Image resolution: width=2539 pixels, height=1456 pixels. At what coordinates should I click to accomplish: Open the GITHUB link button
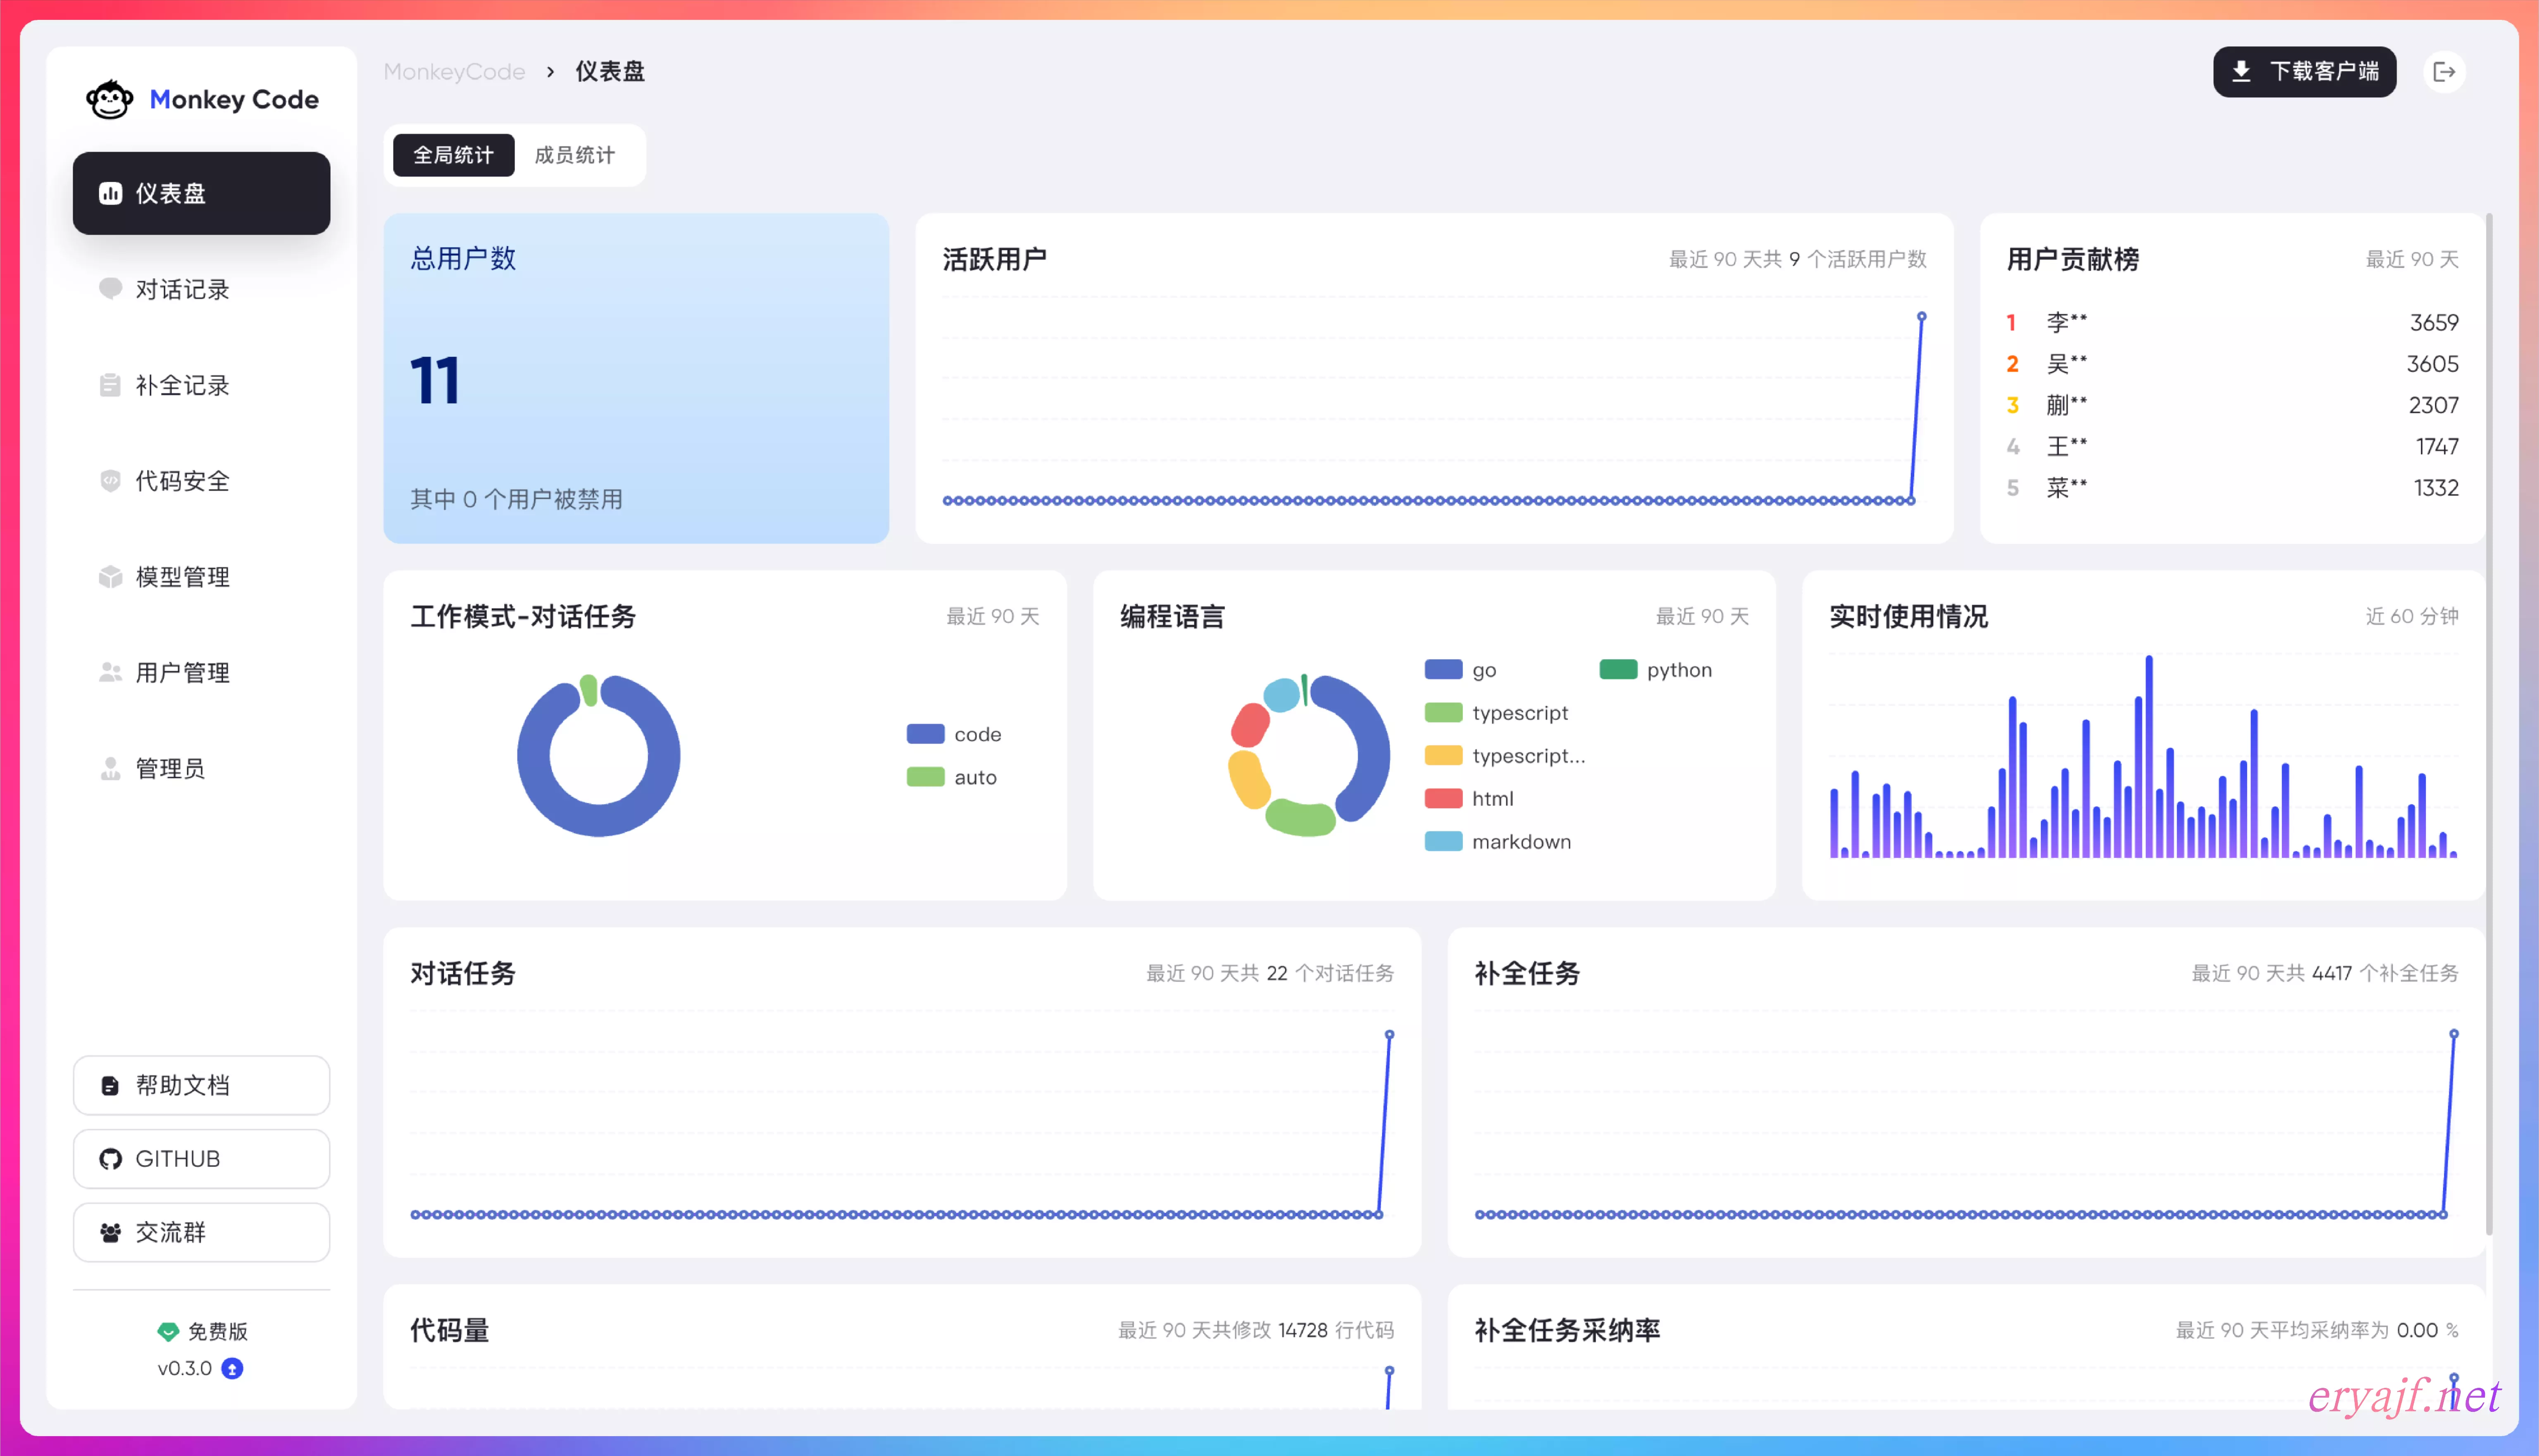pyautogui.click(x=201, y=1159)
